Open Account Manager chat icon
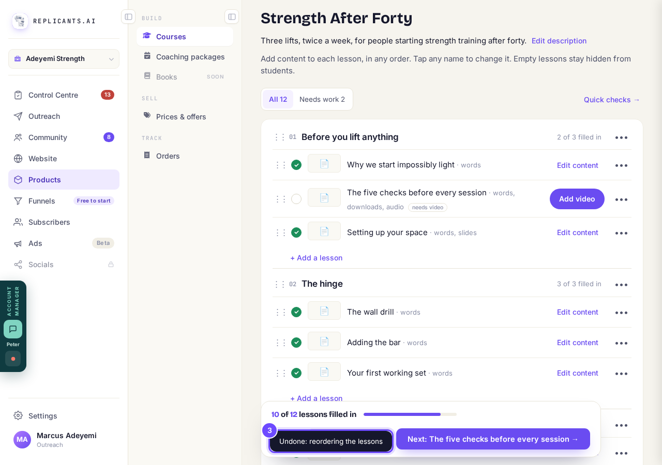Viewport: 662px width, 465px height. (x=13, y=329)
